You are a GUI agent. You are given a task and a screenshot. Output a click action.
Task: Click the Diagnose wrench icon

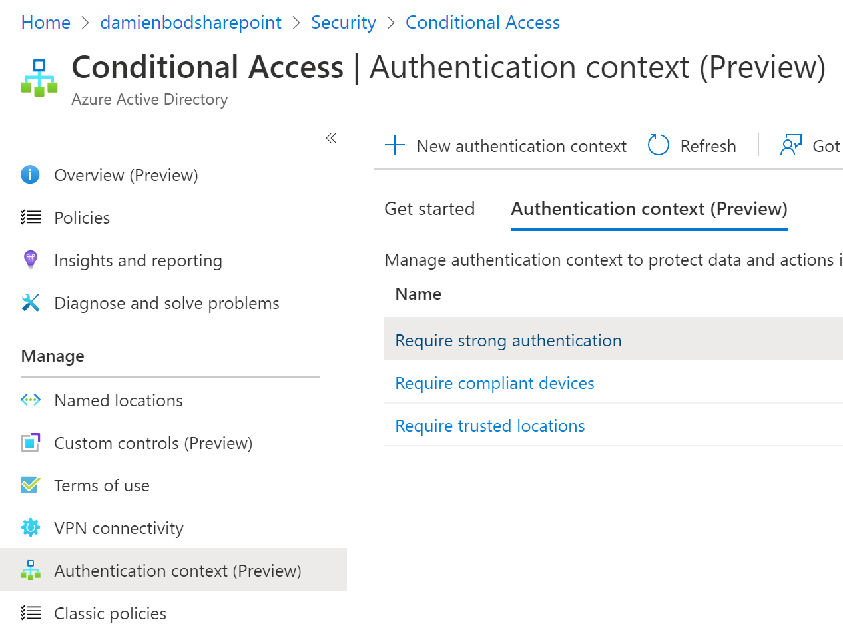[x=31, y=303]
